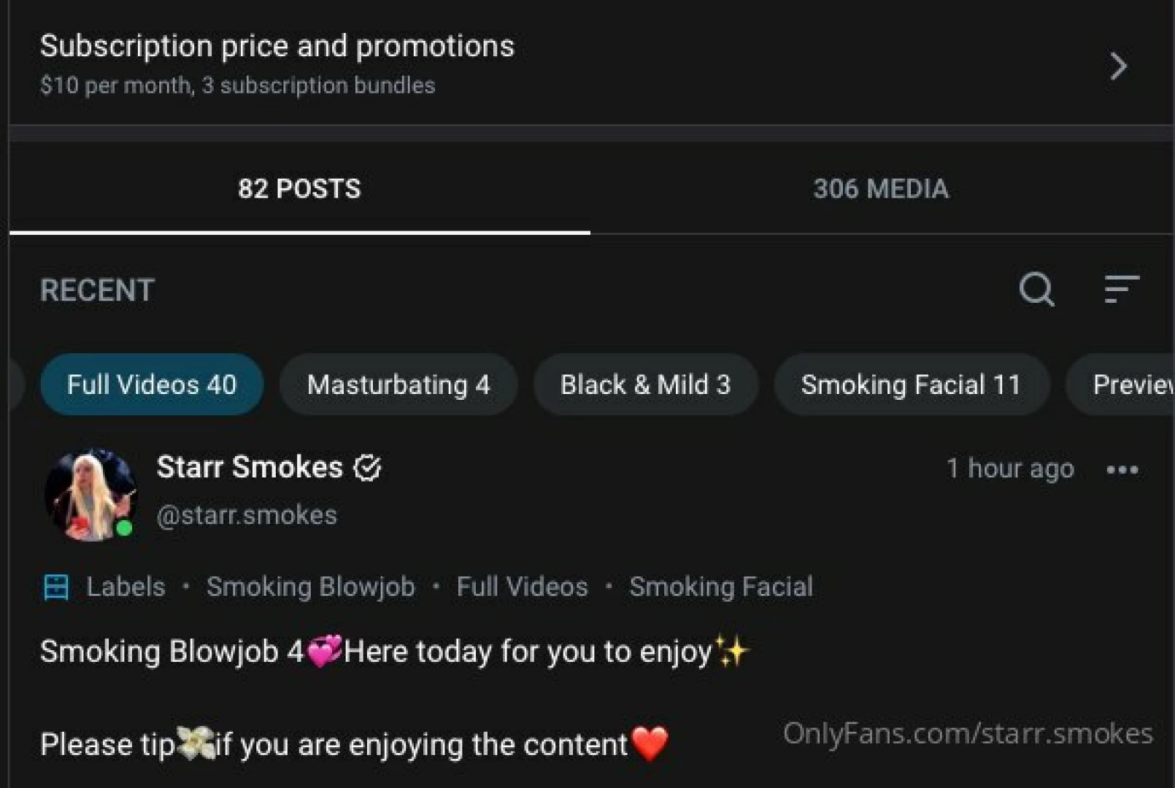Expand Subscription price and promotions via its chevron
The height and width of the screenshot is (788, 1175).
point(1117,66)
